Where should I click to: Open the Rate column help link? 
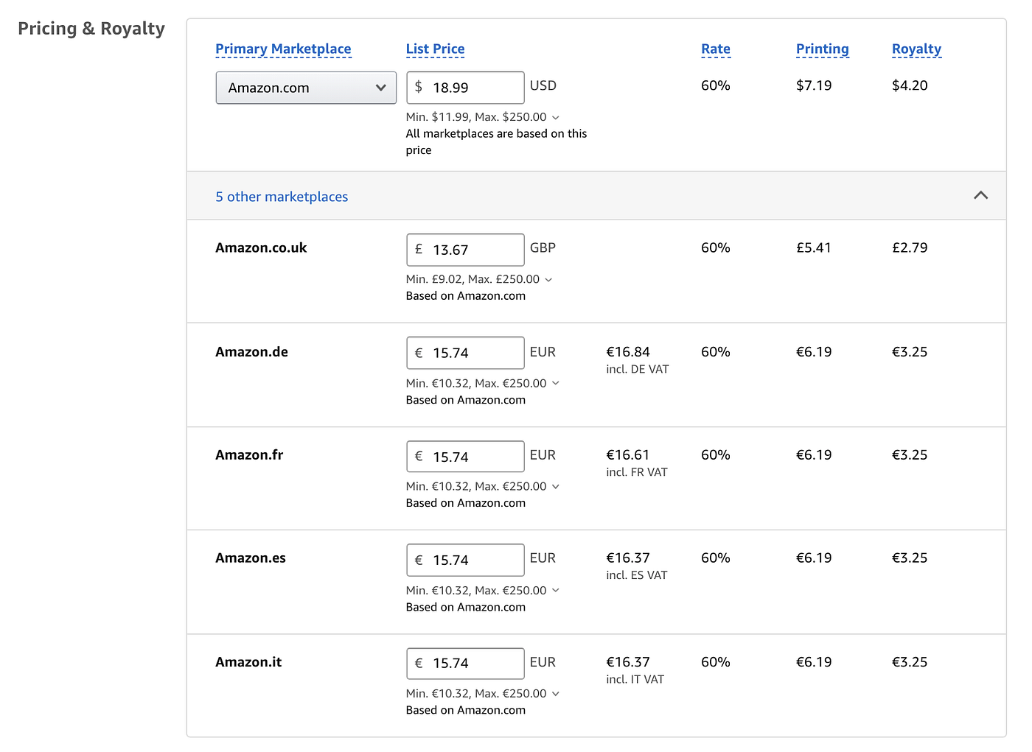(x=715, y=49)
